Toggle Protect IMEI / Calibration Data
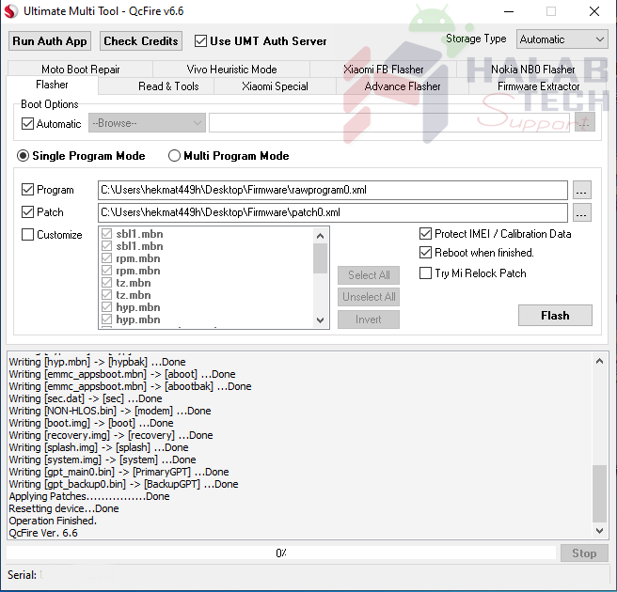Viewport: 617px width, 592px height. pyautogui.click(x=425, y=233)
